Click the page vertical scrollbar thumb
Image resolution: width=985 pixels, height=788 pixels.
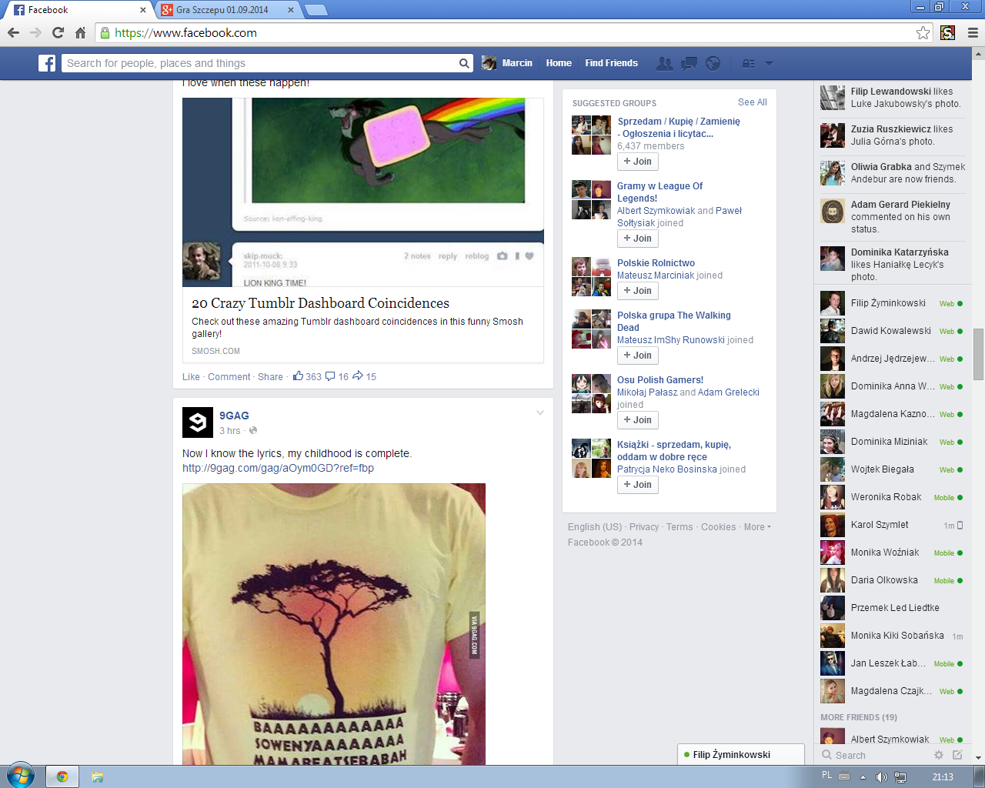click(978, 354)
